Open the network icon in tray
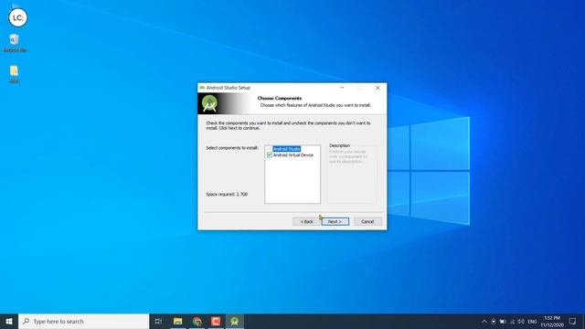585x329 pixels. click(512, 321)
